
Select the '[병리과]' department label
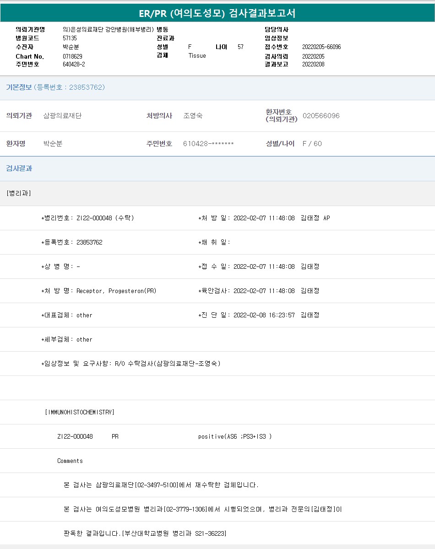[x=19, y=193]
